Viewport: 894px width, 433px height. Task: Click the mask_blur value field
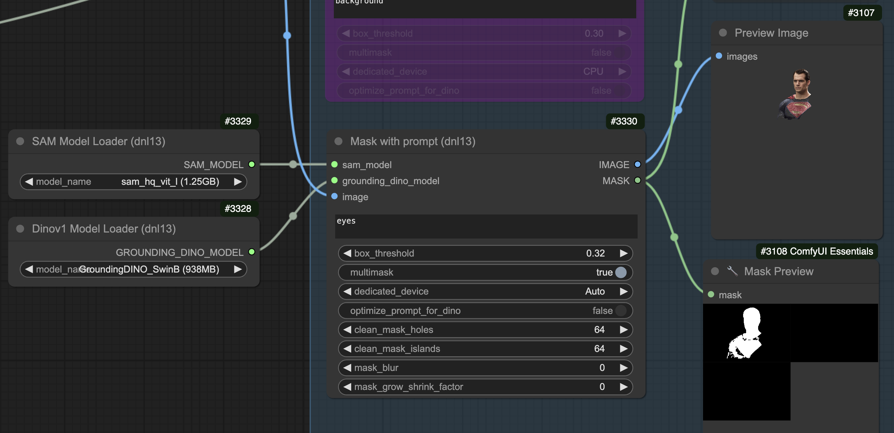coord(485,368)
